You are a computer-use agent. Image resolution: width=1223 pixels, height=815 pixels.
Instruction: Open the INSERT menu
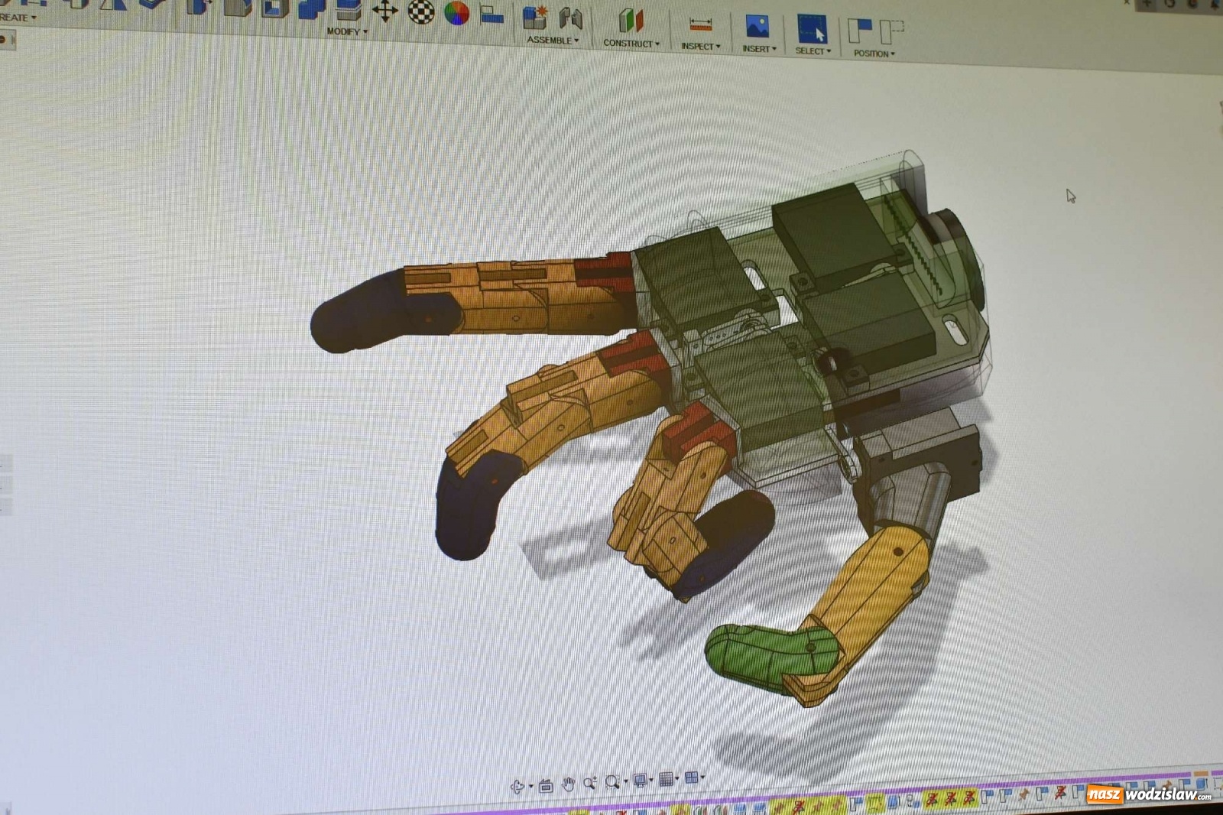(758, 49)
